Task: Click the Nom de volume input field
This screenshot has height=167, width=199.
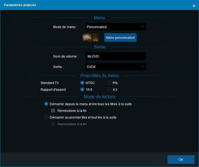Action: click(x=116, y=56)
